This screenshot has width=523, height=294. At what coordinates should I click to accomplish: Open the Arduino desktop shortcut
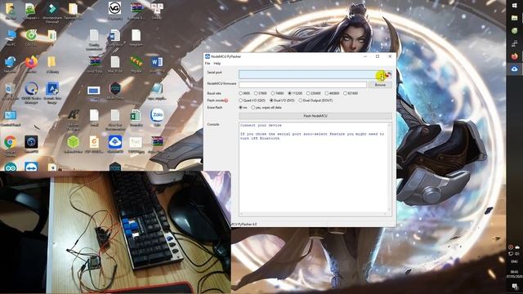coord(10,167)
